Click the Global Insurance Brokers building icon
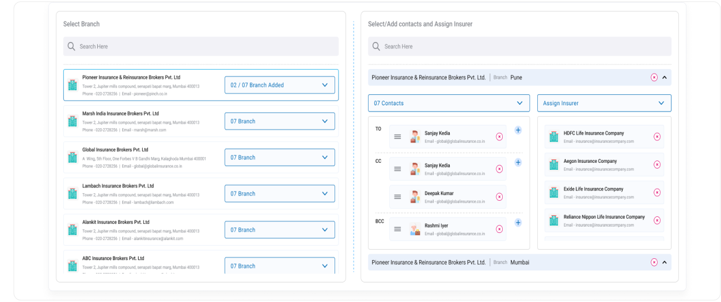 pyautogui.click(x=73, y=158)
